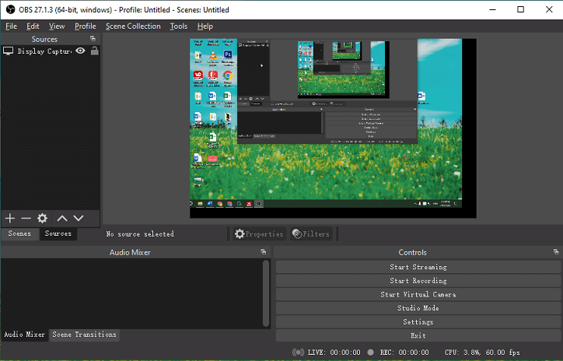Image resolution: width=563 pixels, height=361 pixels.
Task: Click the OBS logo in title bar
Action: coord(10,9)
